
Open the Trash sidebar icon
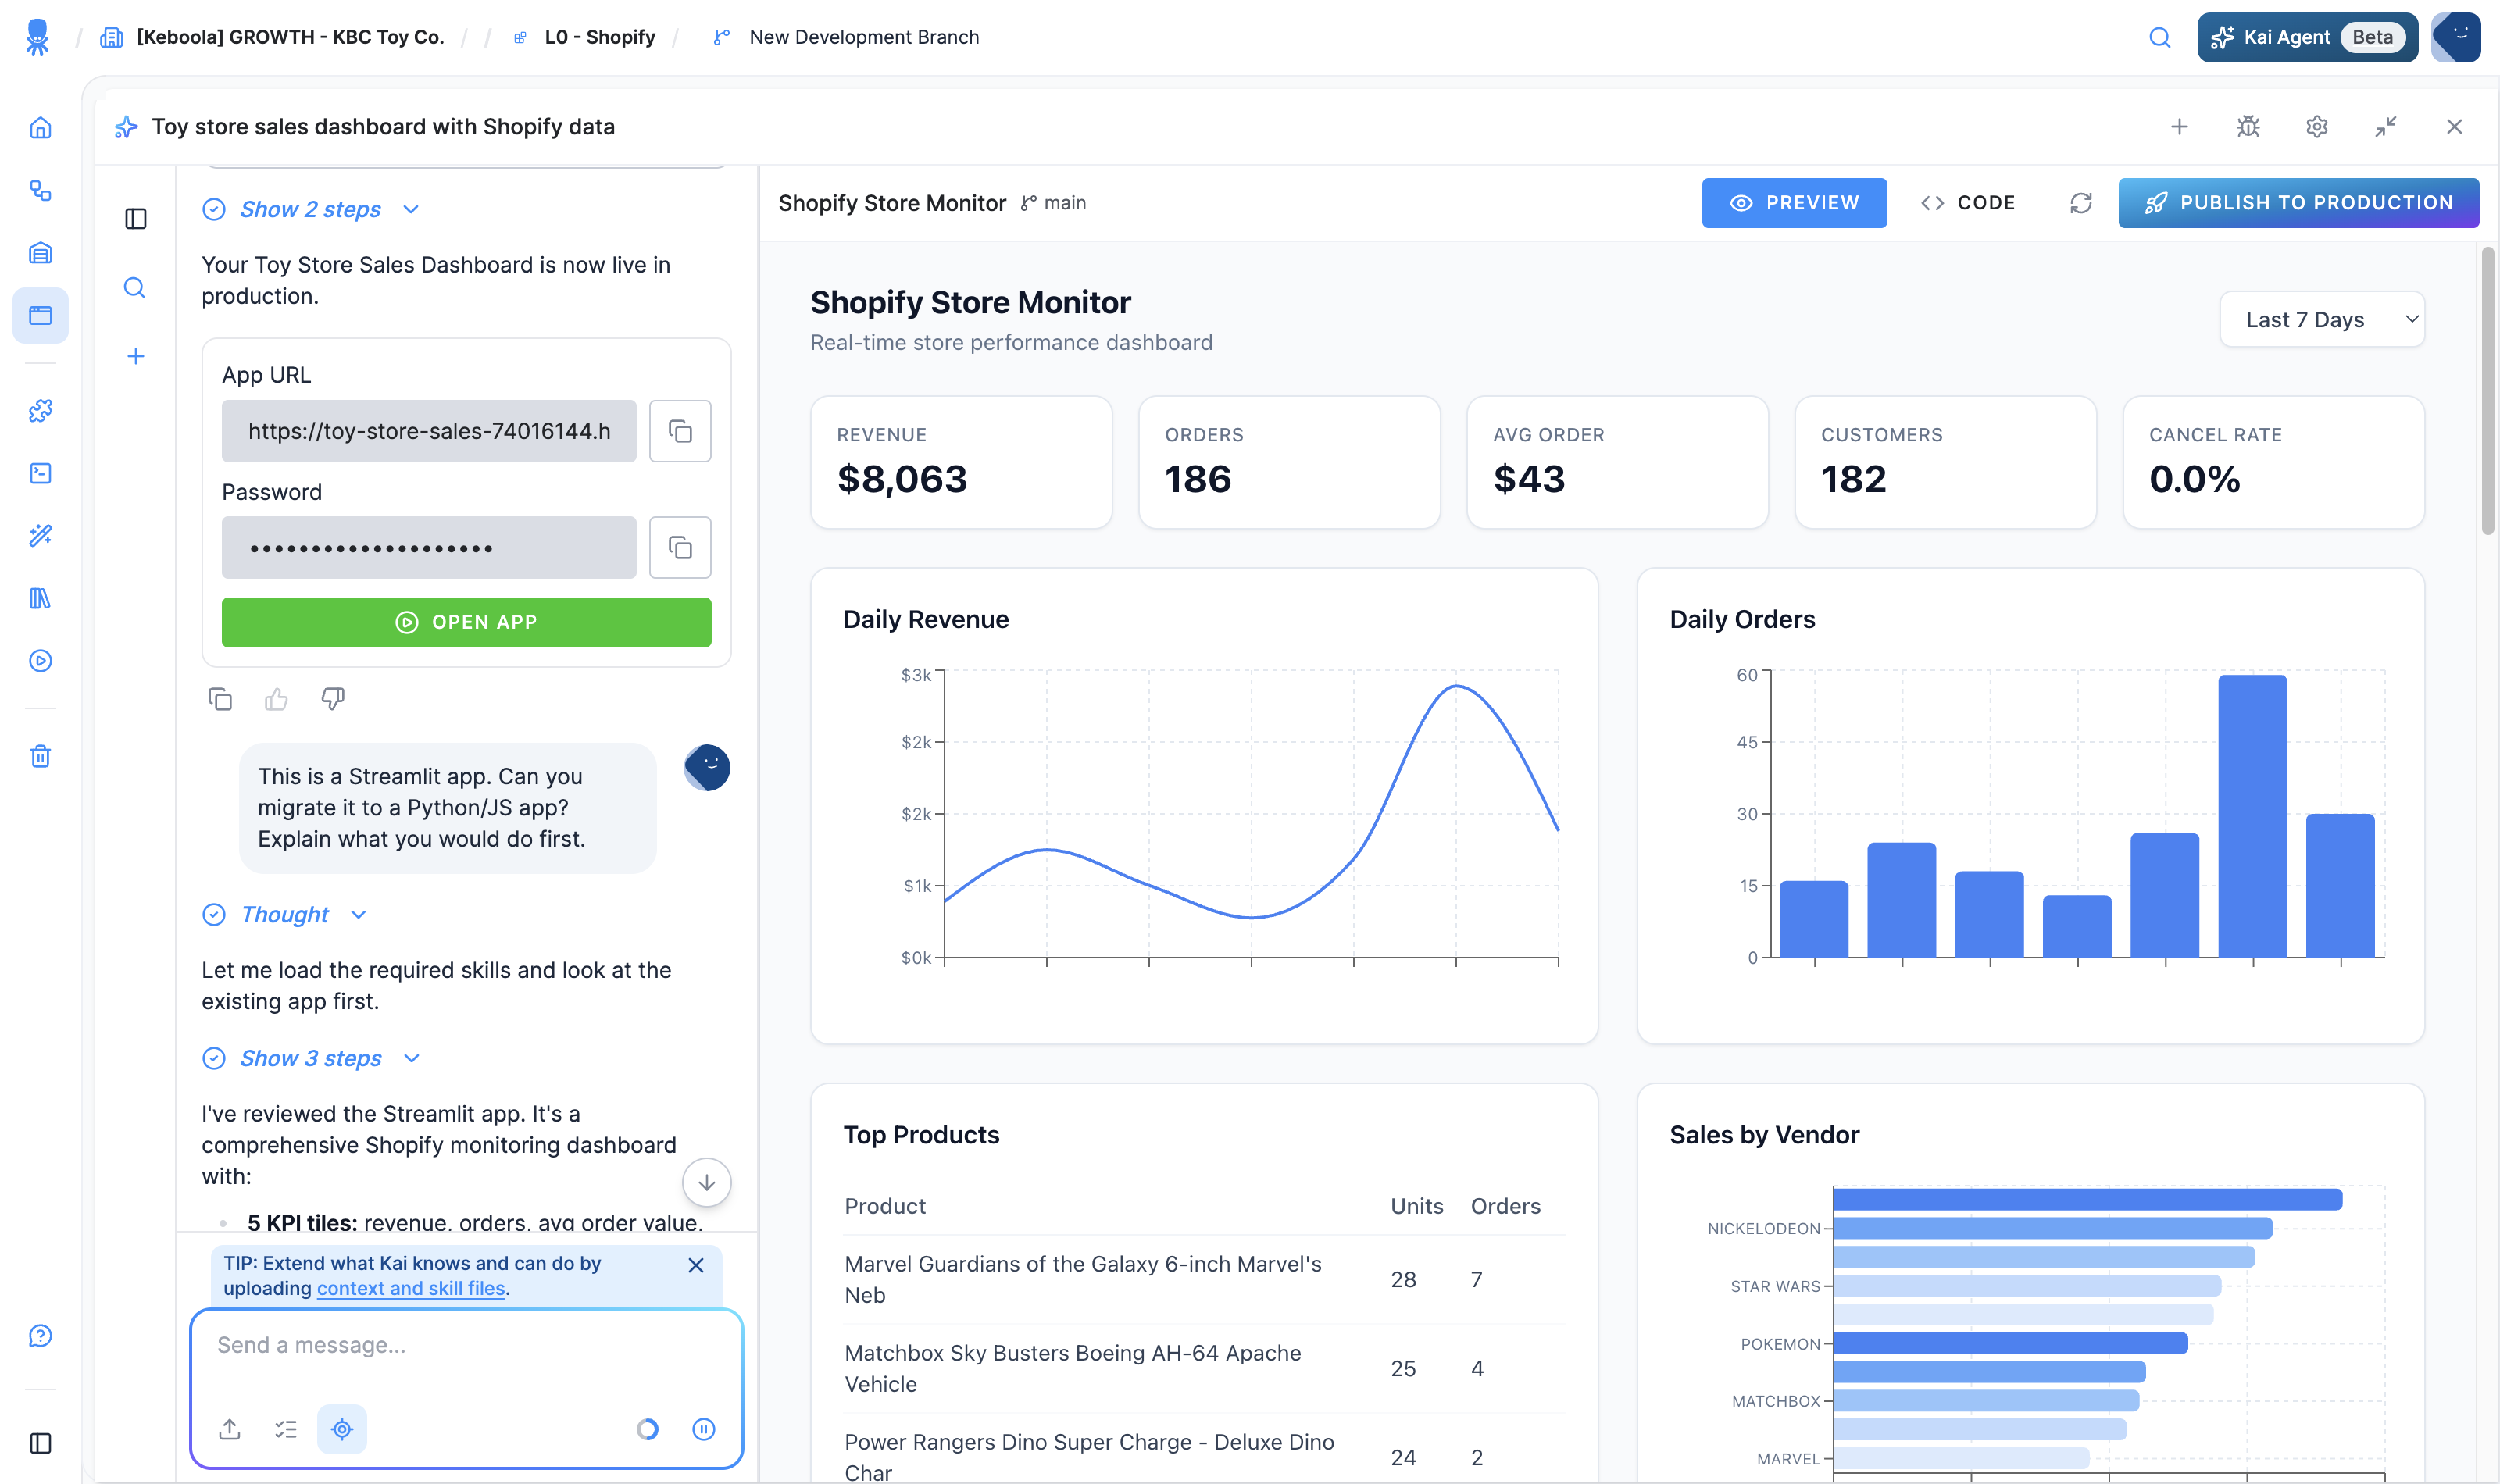tap(40, 756)
